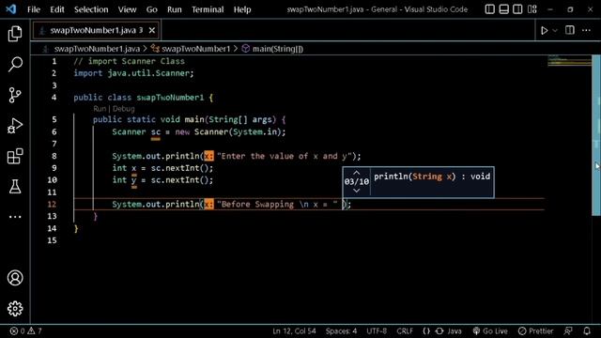Open the Help menu

point(242,9)
